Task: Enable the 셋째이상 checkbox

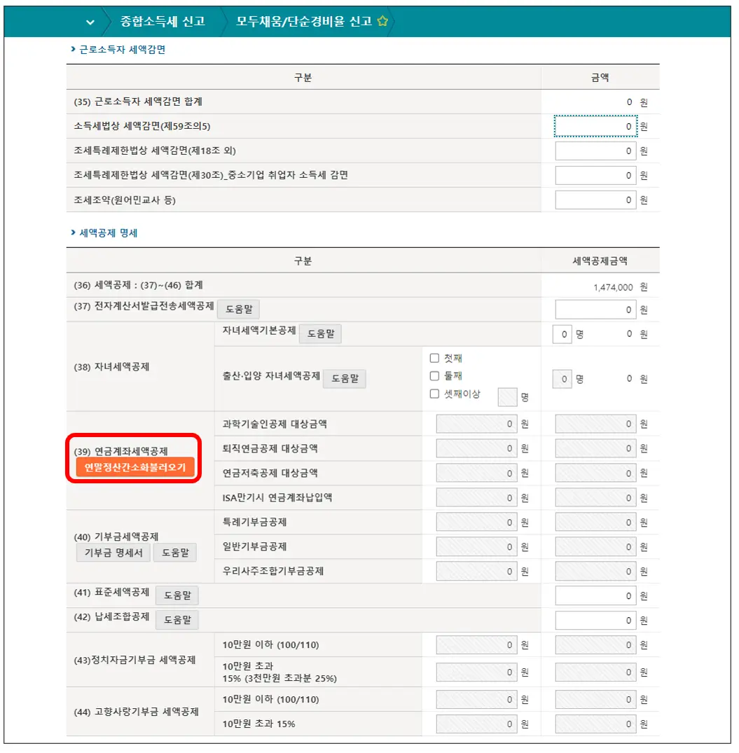Action: [x=434, y=394]
